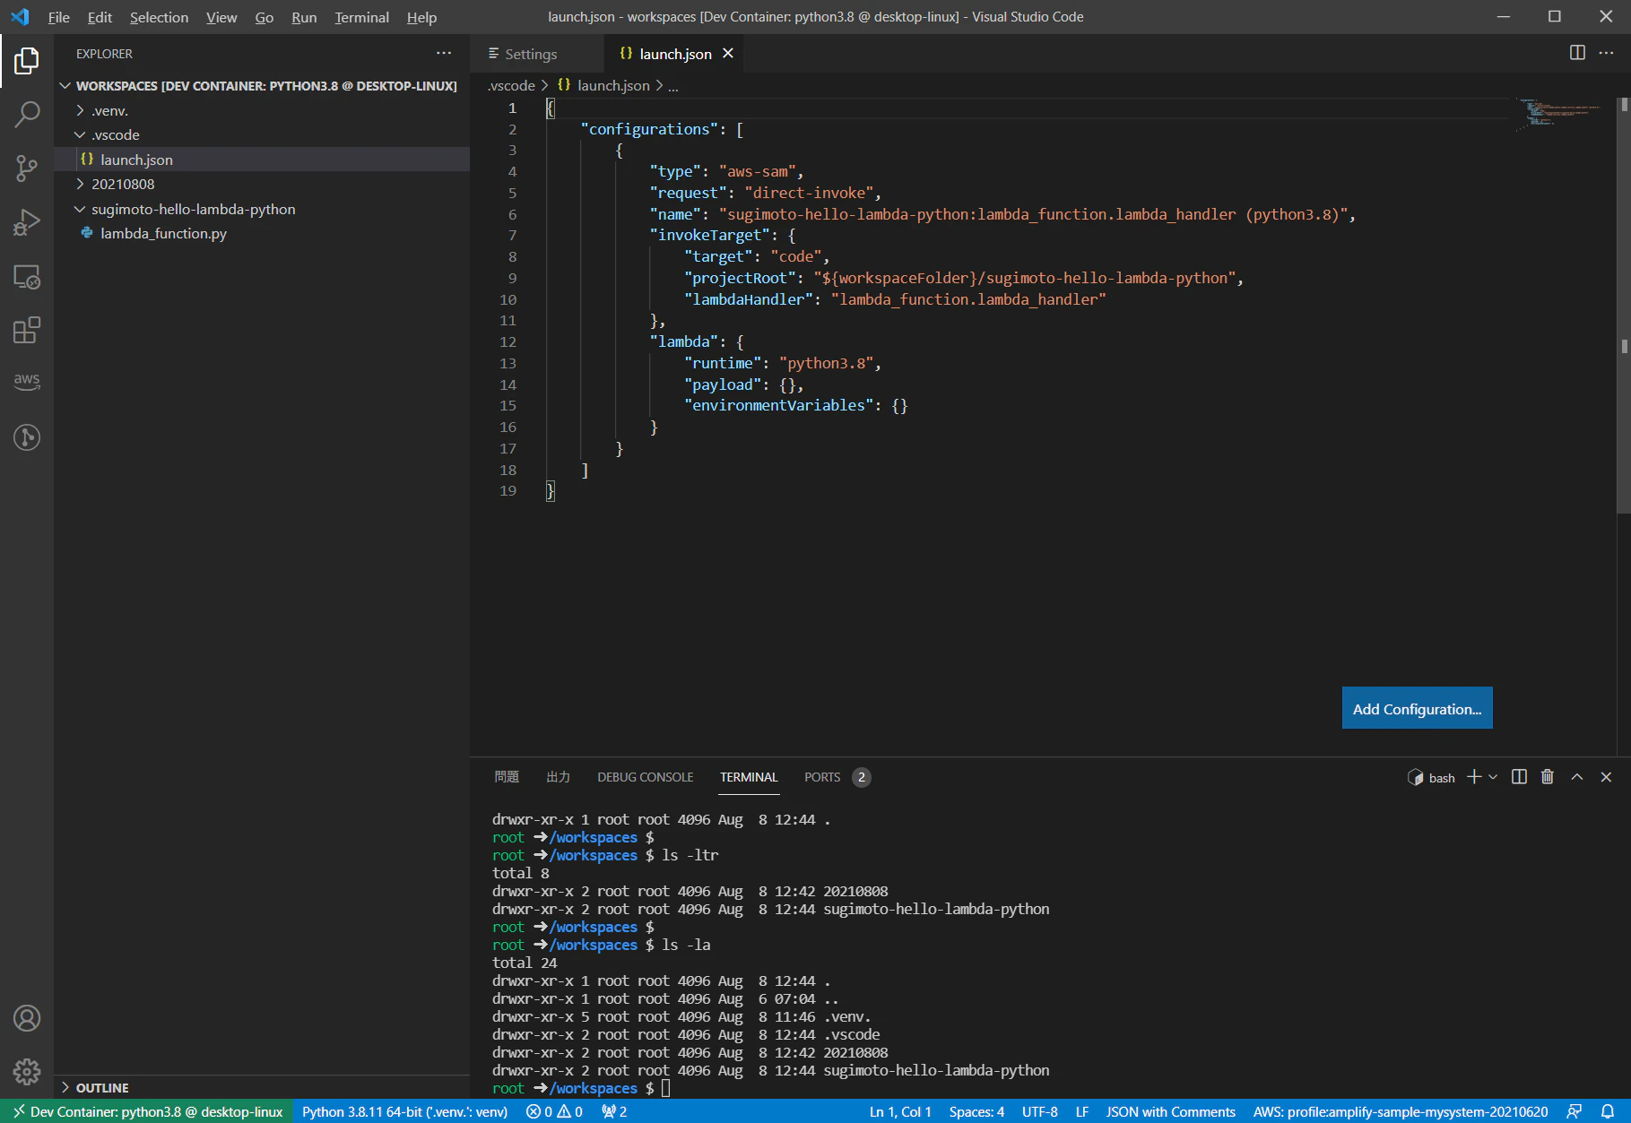Open the Accounts icon in activity bar

pos(27,1018)
